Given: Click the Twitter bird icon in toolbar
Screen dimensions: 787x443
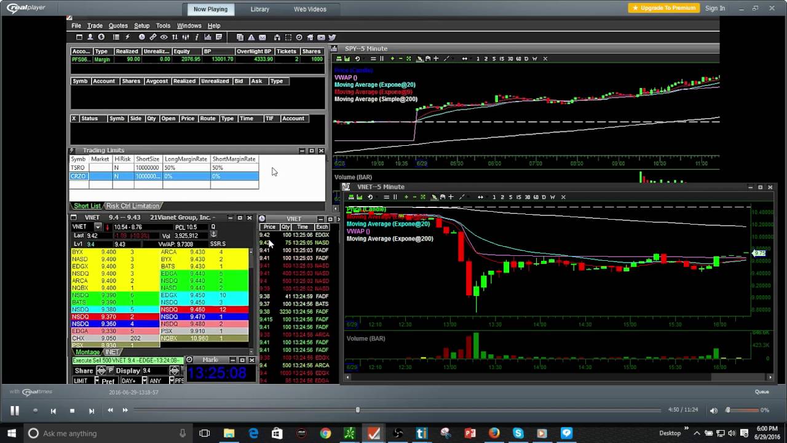Looking at the screenshot, I should pos(332,37).
